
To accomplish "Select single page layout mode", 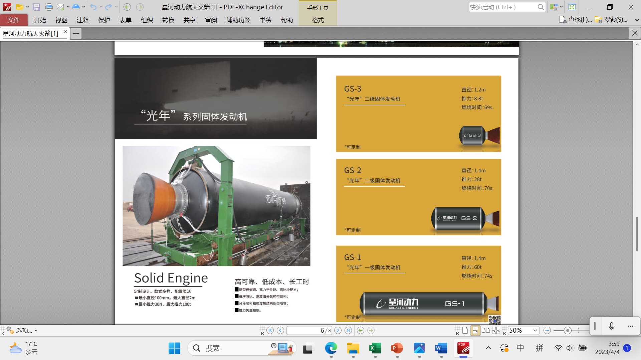I will pos(465,330).
